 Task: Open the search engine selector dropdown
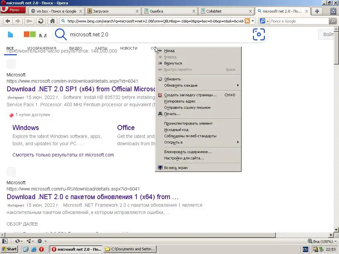264,21
